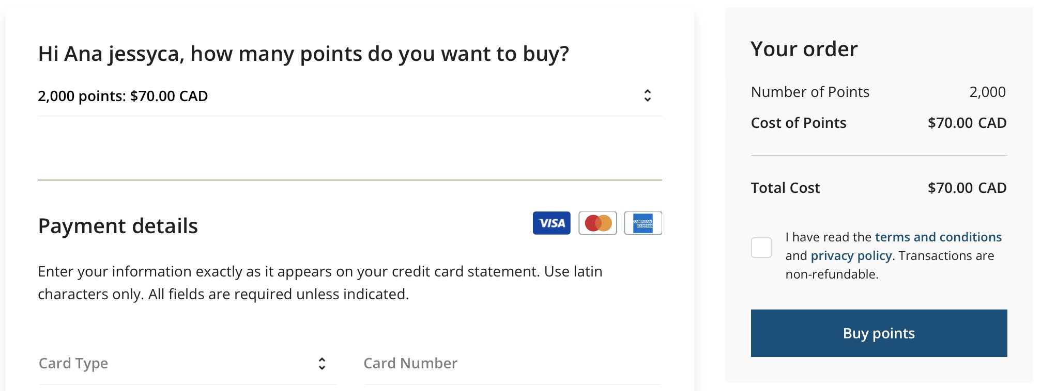Click the Total Cost label
Image resolution: width=1041 pixels, height=391 pixels.
pos(785,188)
